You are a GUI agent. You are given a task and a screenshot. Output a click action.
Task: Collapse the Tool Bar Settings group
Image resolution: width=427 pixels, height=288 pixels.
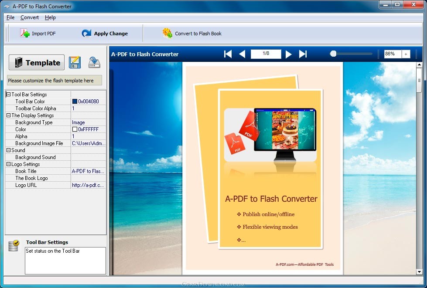click(8, 95)
